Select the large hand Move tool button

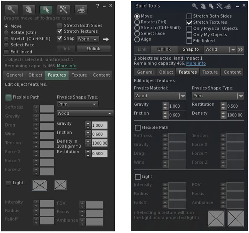tap(29, 10)
